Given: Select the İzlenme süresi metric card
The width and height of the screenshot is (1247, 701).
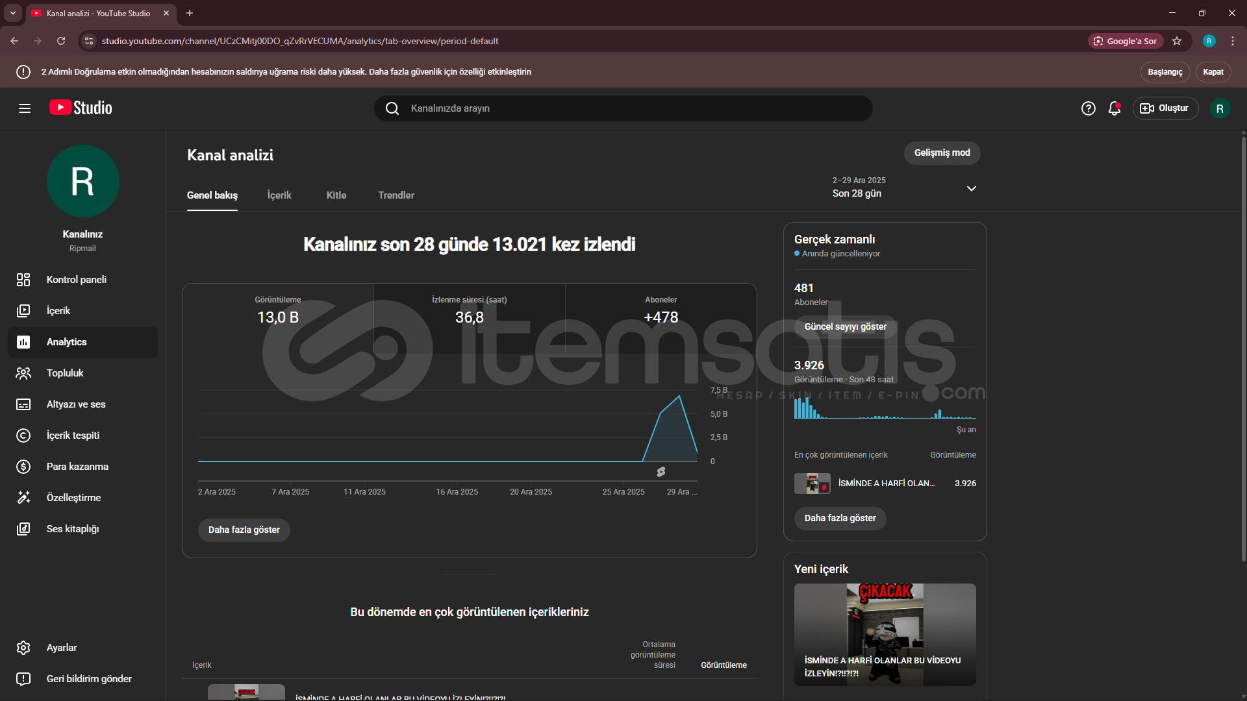Looking at the screenshot, I should pyautogui.click(x=469, y=310).
